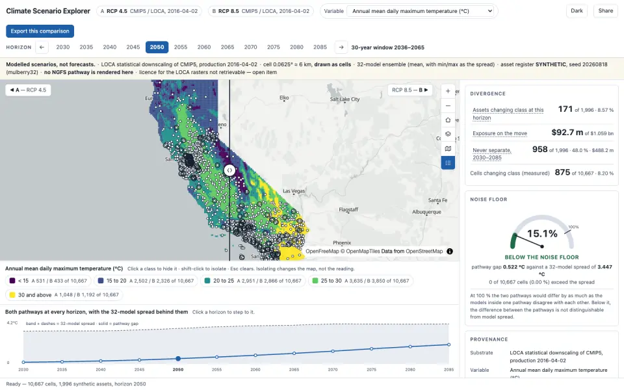Screen dimensions: 624x390
Task: Reset map to home view
Action: pyautogui.click(x=448, y=120)
